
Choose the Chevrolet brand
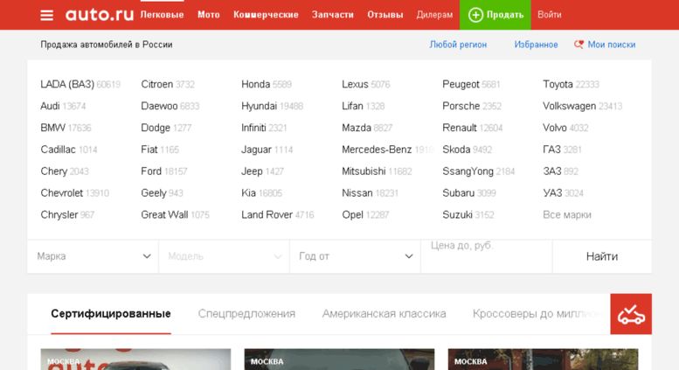point(61,193)
